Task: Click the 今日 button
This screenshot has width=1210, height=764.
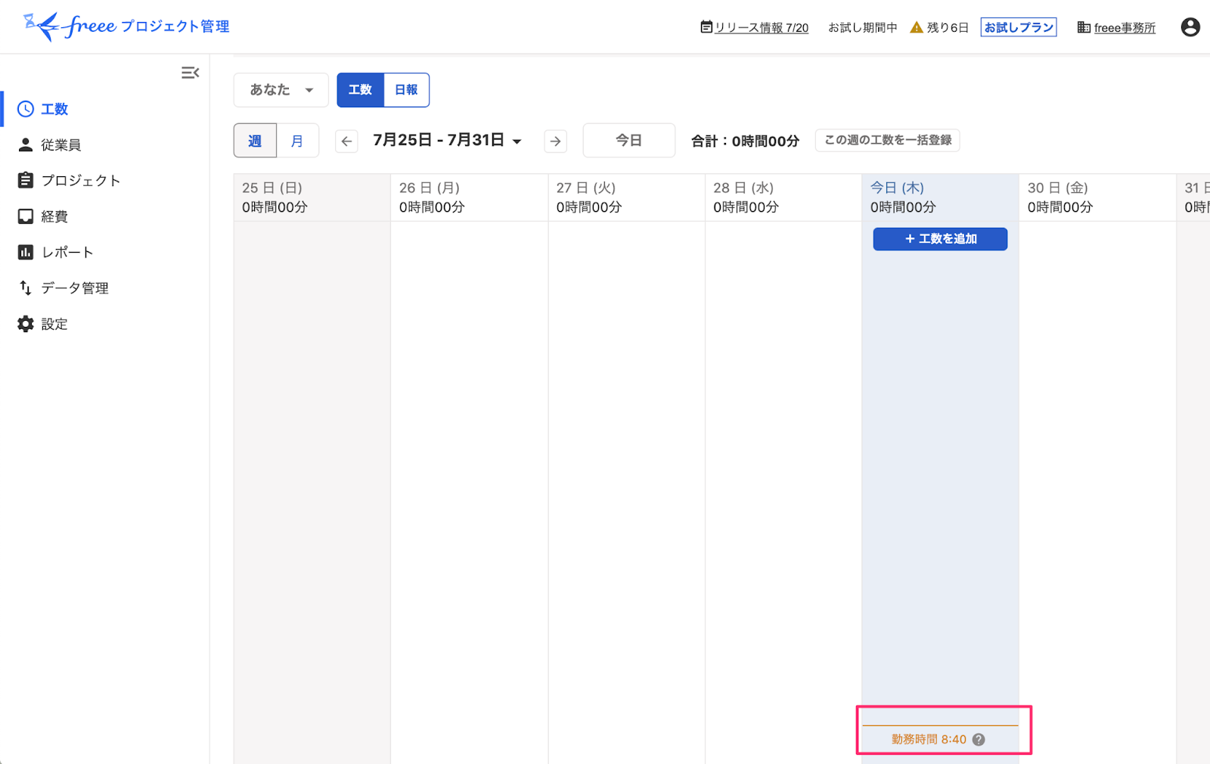Action: [x=628, y=141]
